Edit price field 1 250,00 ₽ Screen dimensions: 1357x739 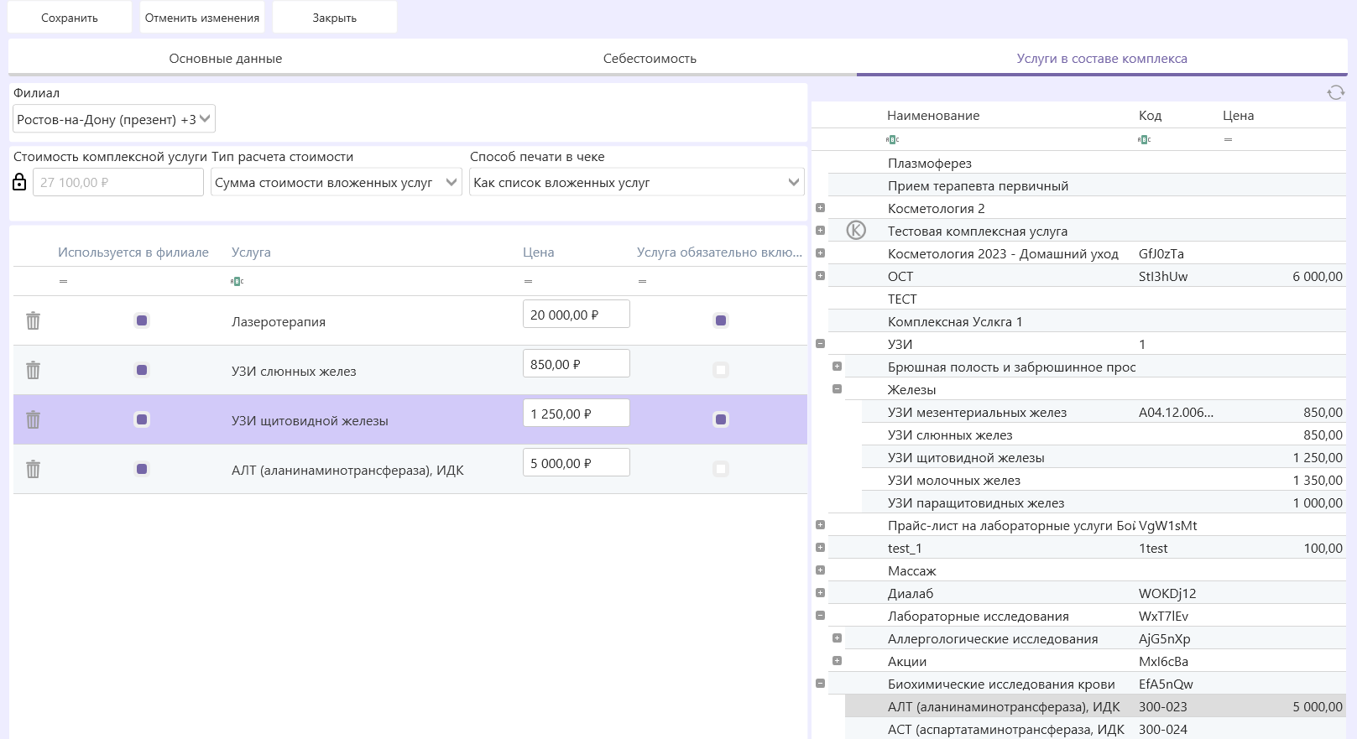(x=576, y=414)
